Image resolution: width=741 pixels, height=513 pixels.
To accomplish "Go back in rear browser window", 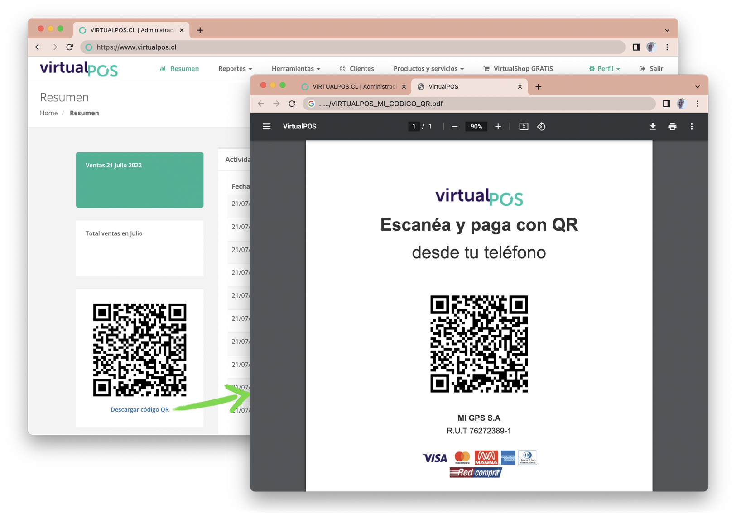I will click(38, 47).
